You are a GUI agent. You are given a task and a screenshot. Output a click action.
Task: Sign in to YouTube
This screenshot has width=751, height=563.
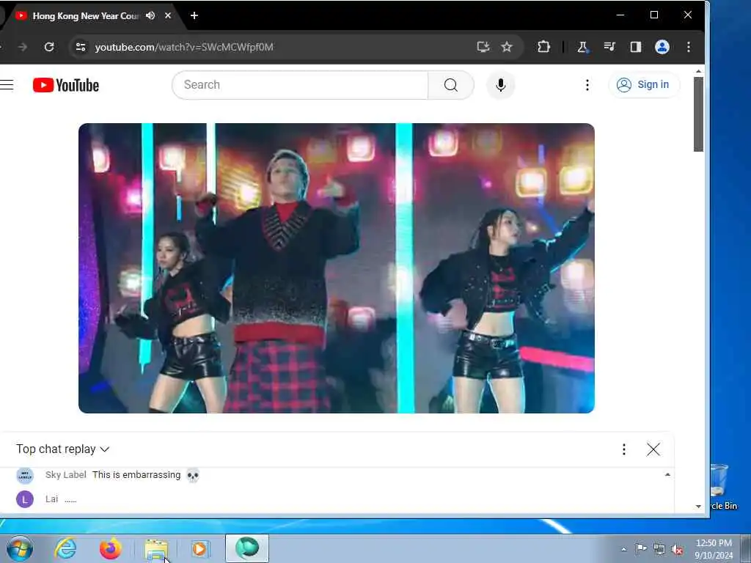[x=643, y=85]
